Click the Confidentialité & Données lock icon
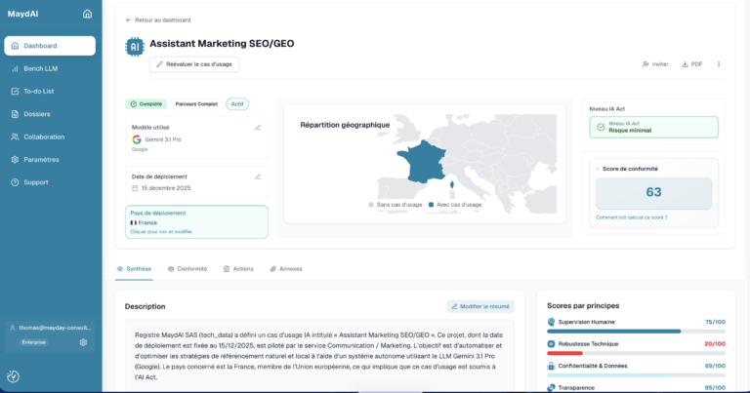Image resolution: width=750 pixels, height=393 pixels. pos(551,366)
